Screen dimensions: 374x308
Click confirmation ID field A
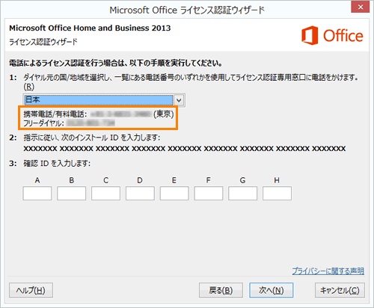[x=37, y=193]
